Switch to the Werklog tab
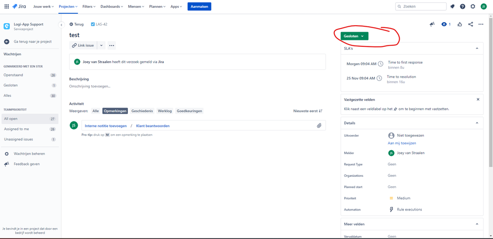The width and height of the screenshot is (493, 239). 165,111
